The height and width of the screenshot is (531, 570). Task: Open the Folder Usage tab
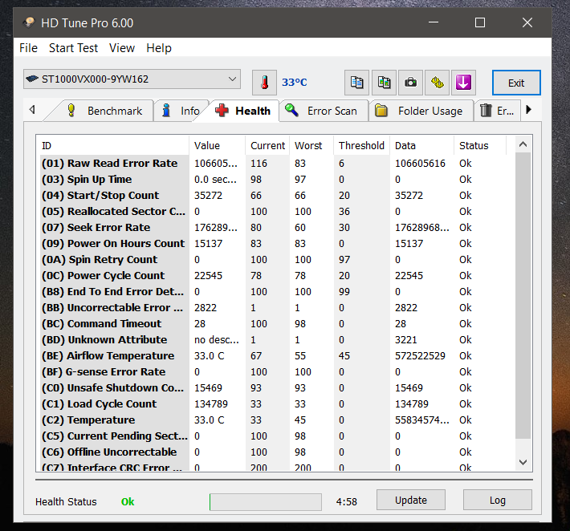coord(421,111)
